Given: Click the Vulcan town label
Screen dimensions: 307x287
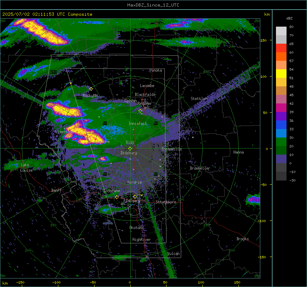Looking at the screenshot, I should pyautogui.click(x=173, y=254).
